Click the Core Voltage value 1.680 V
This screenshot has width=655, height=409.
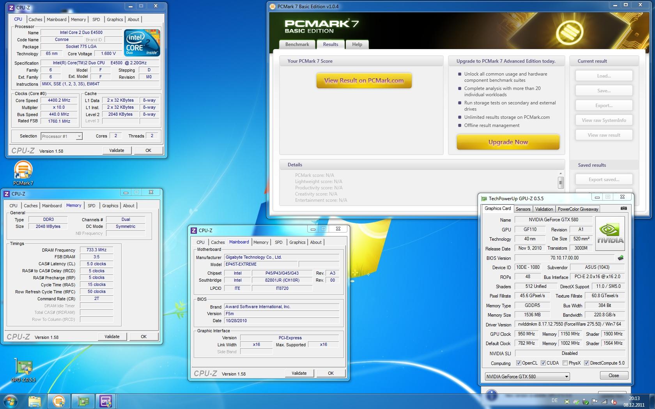coord(108,54)
